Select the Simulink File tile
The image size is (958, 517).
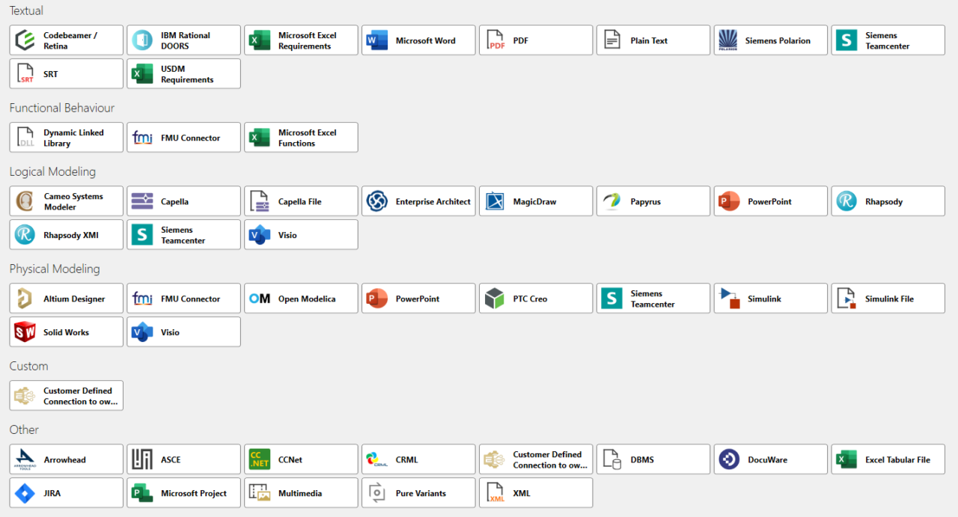point(888,299)
